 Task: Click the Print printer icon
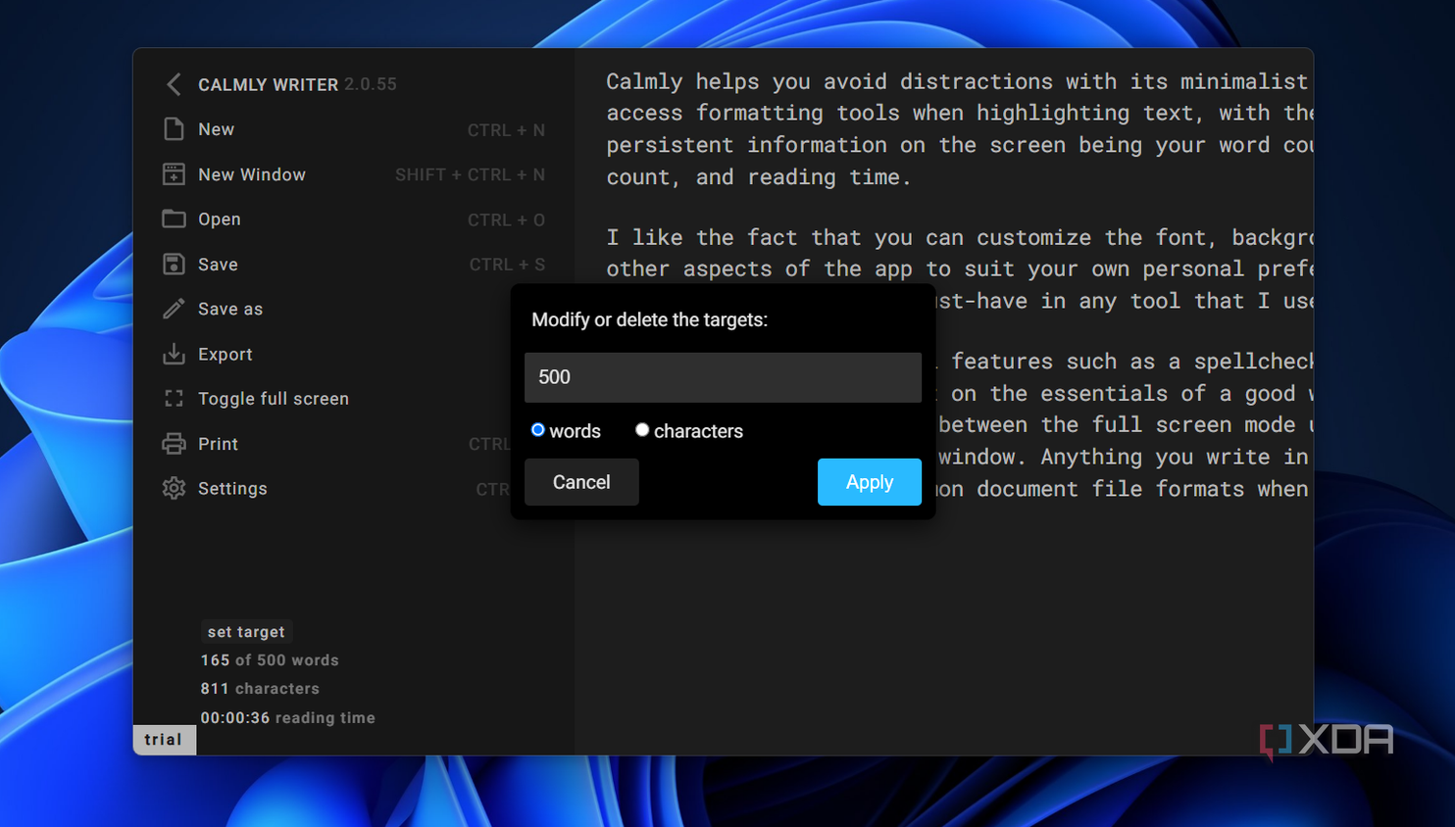click(x=174, y=444)
